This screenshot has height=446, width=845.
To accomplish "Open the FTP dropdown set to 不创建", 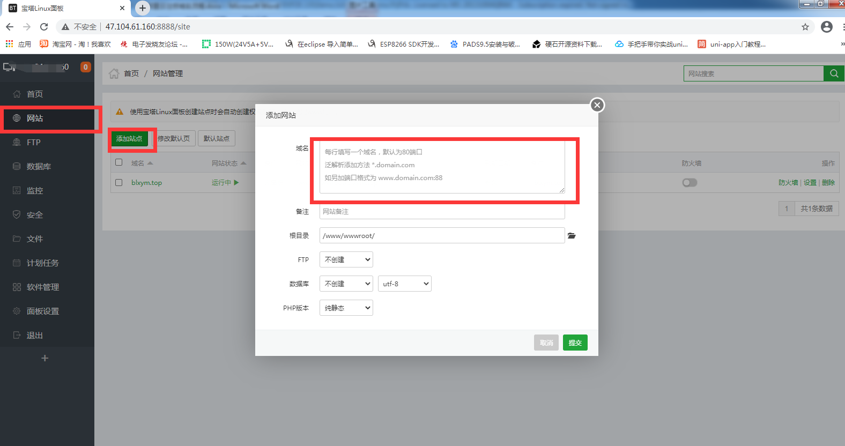I will tap(346, 259).
